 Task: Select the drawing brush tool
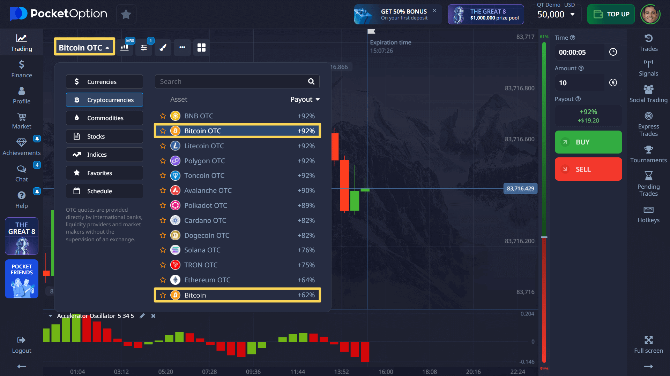(163, 48)
